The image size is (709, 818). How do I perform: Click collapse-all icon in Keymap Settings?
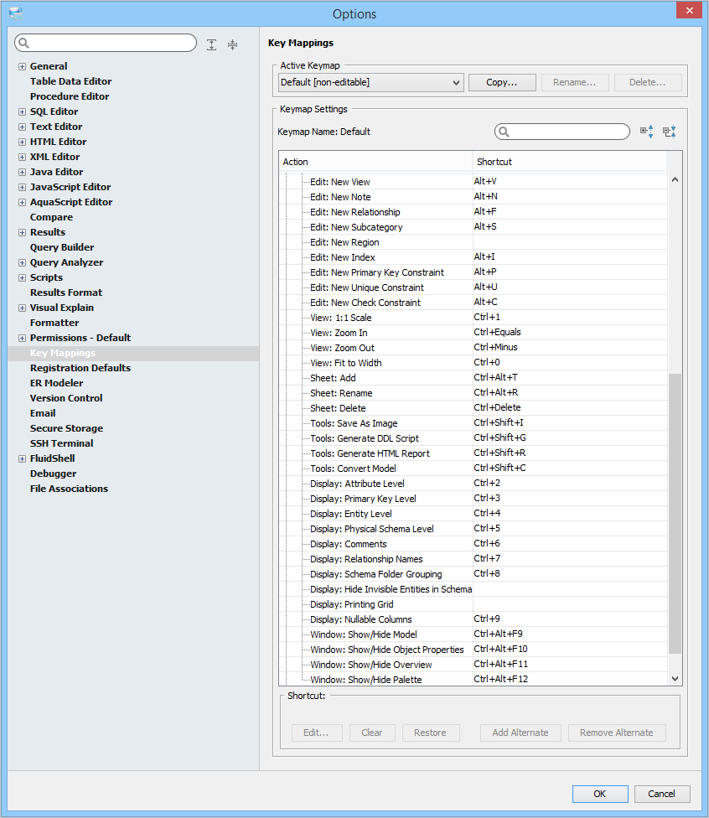[x=670, y=132]
